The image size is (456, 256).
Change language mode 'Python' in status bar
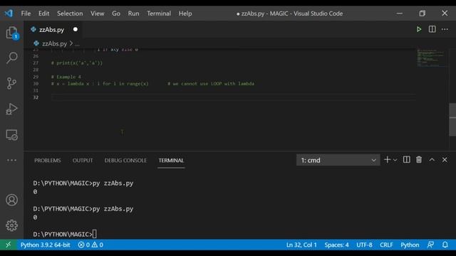coord(410,245)
